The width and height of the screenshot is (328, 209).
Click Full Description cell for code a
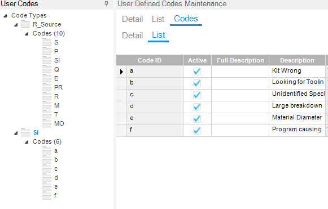240,72
